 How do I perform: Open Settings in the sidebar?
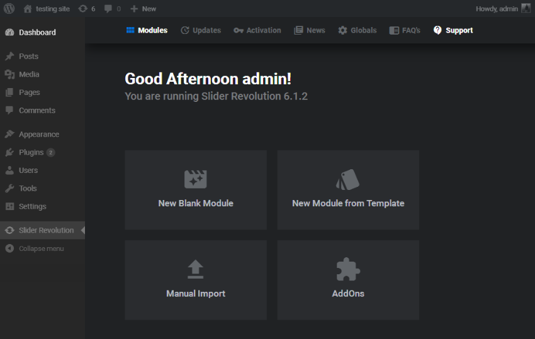32,207
